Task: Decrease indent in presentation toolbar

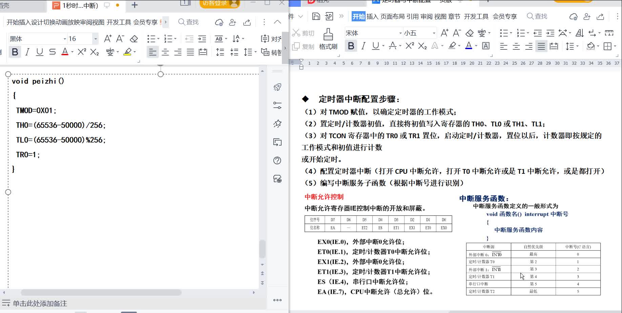Action: pos(189,39)
